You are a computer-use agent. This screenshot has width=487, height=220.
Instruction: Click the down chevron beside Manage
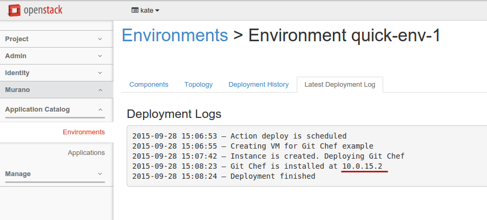point(100,174)
